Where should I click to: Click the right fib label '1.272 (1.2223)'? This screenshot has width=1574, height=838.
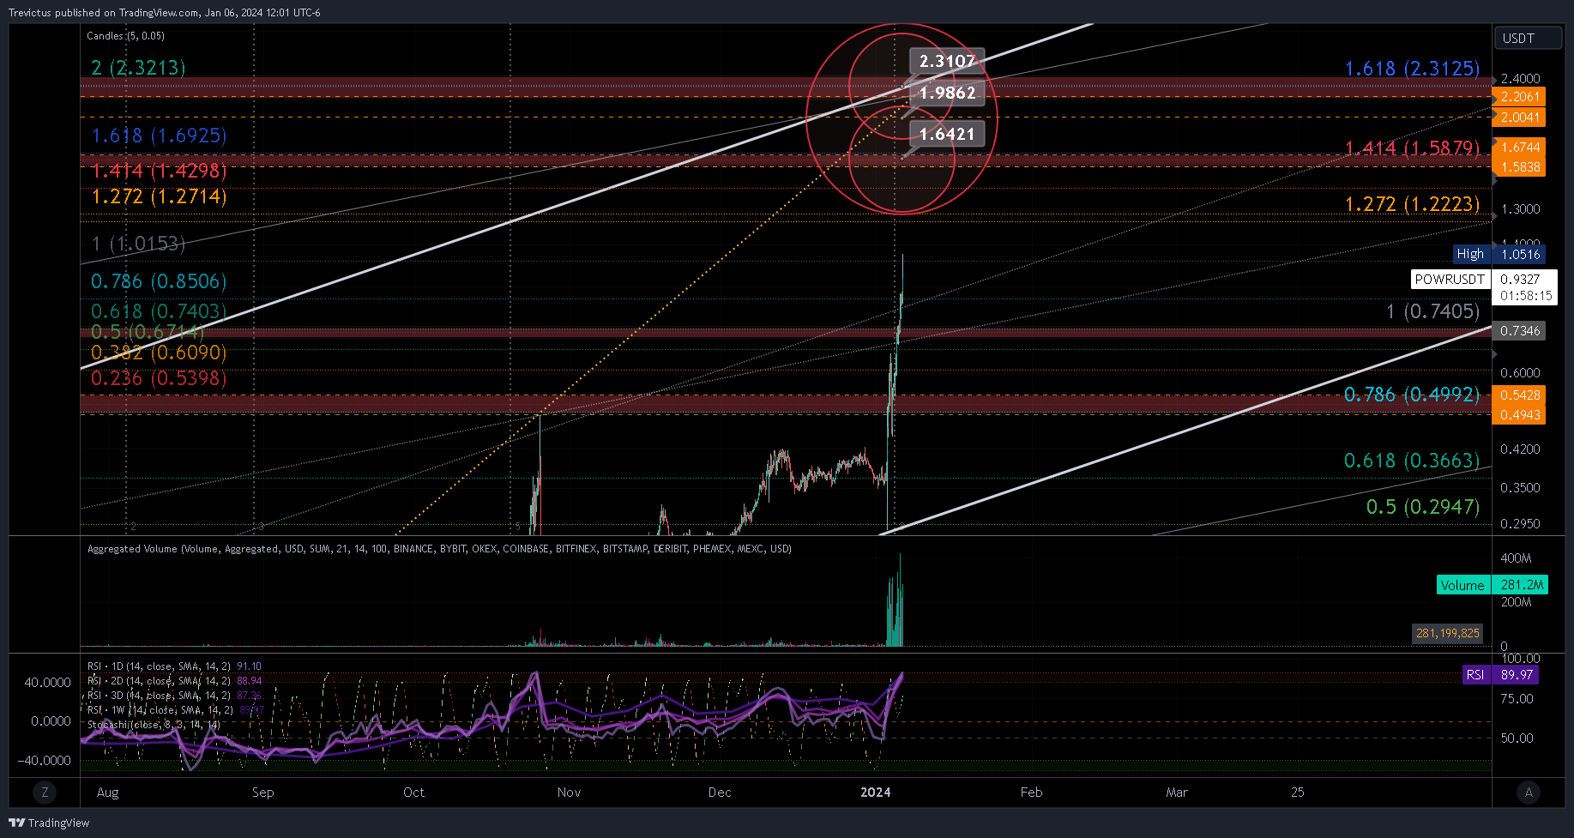point(1412,204)
